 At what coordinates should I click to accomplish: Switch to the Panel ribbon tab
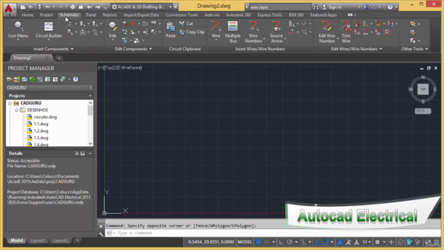91,15
